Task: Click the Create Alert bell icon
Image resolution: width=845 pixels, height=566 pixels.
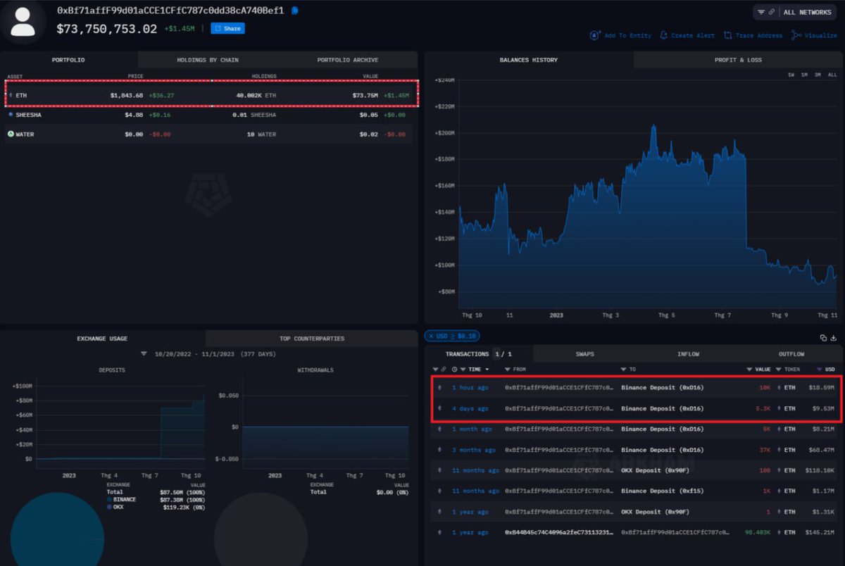Action: pos(664,35)
